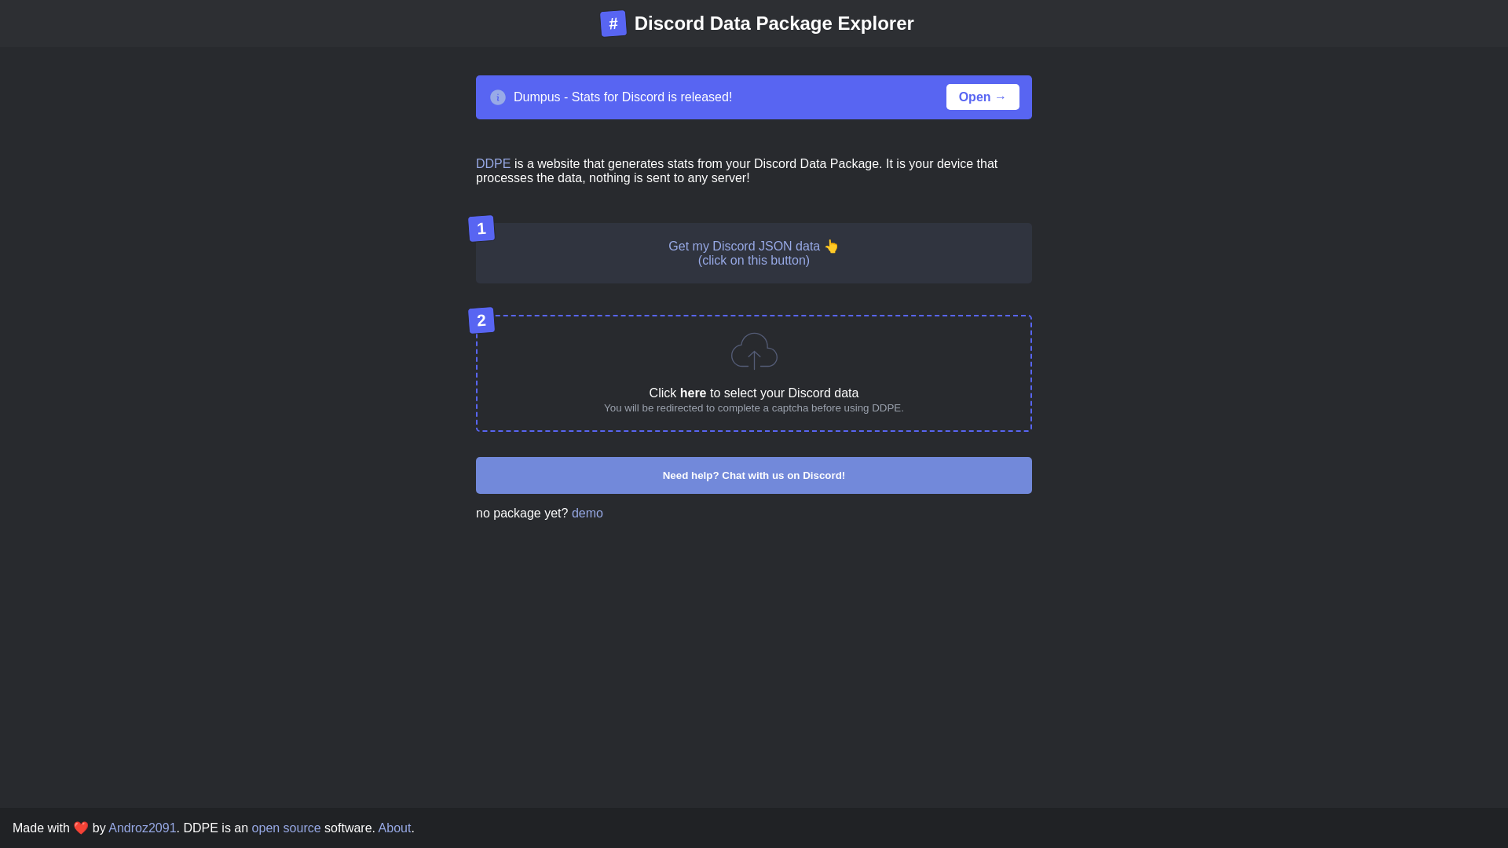Click Get my Discord JSON data button

click(x=754, y=253)
